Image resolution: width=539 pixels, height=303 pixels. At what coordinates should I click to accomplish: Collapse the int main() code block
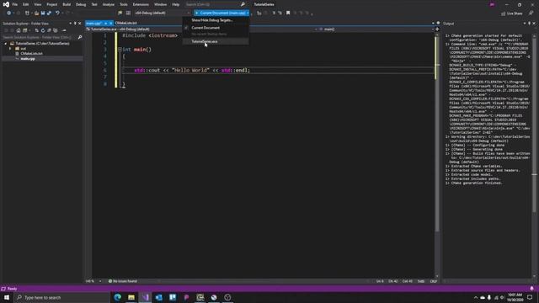point(120,50)
